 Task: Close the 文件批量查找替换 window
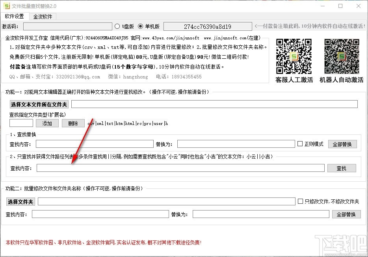(x=359, y=6)
